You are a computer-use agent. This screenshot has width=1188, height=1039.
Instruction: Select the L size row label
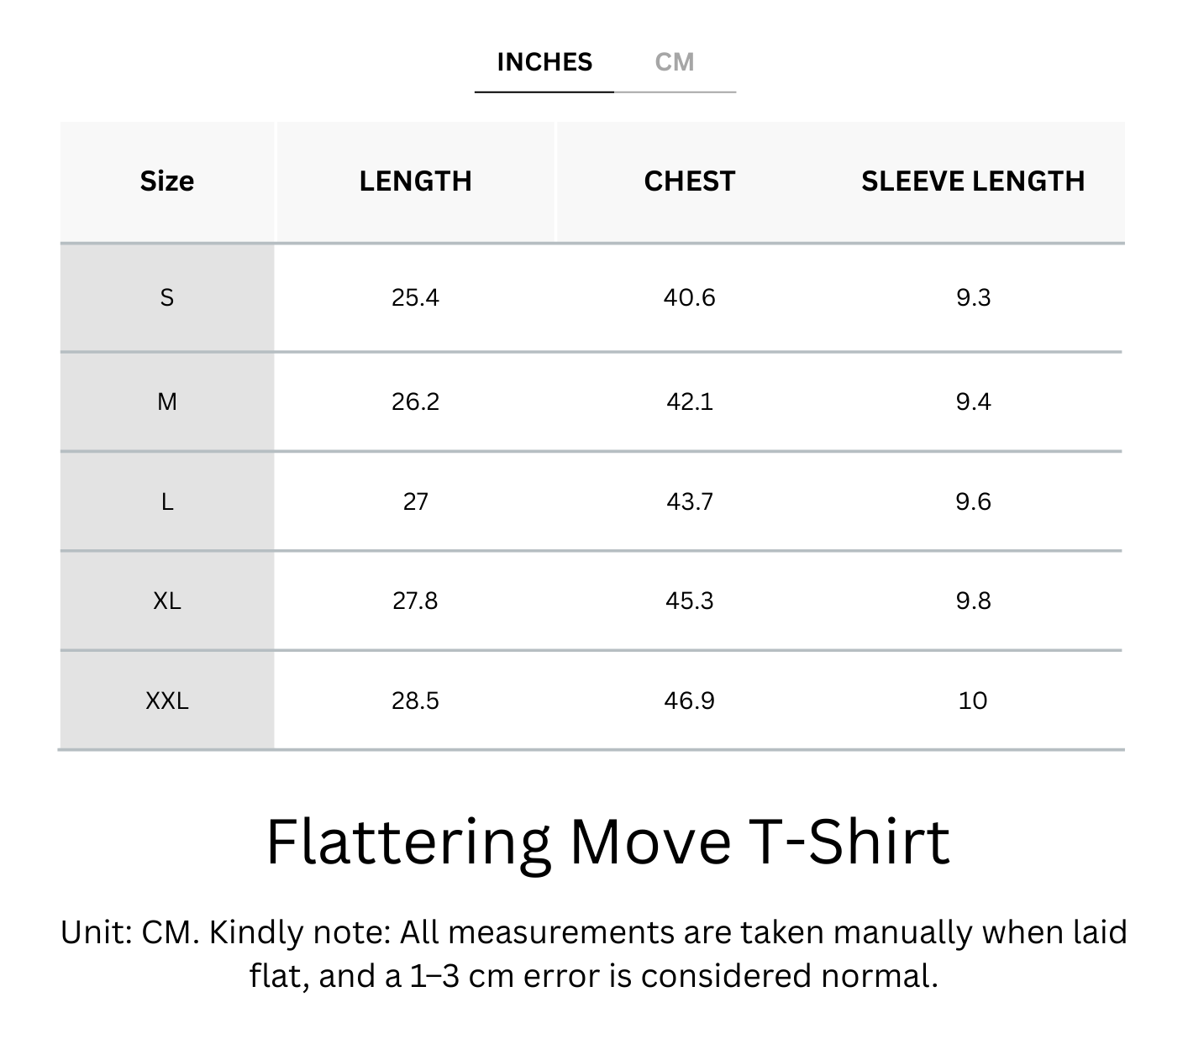(167, 501)
